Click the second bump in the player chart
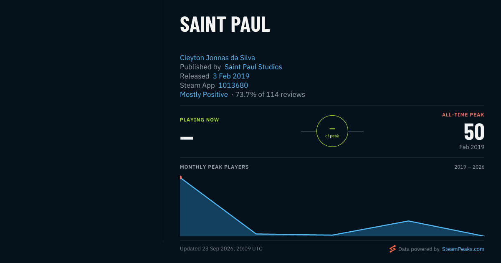Image resolution: width=501 pixels, height=263 pixels. click(408, 221)
